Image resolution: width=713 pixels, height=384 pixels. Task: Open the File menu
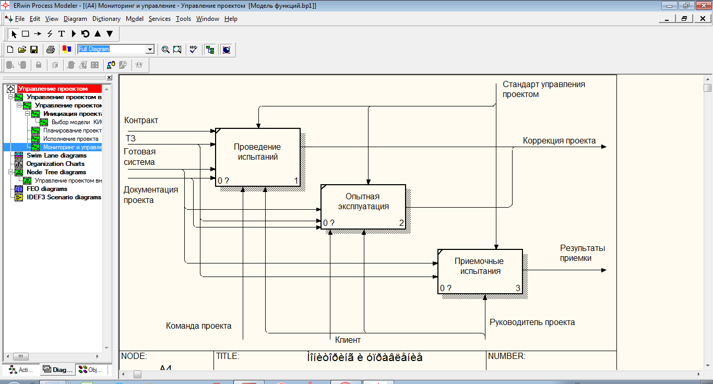(x=20, y=19)
